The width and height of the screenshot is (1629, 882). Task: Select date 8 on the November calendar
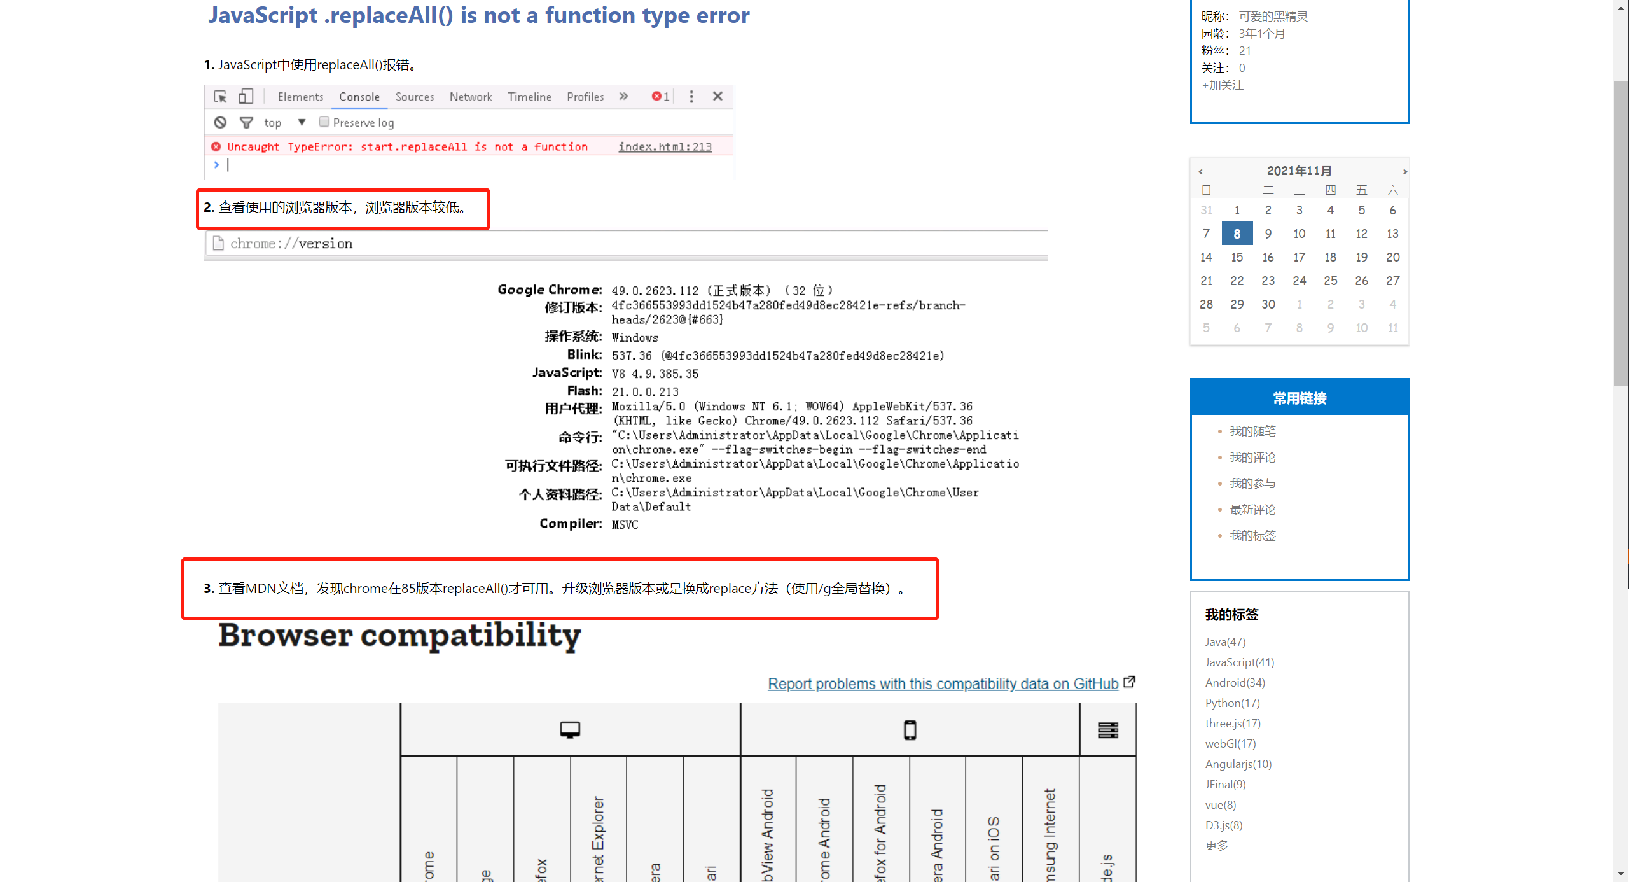click(x=1237, y=234)
